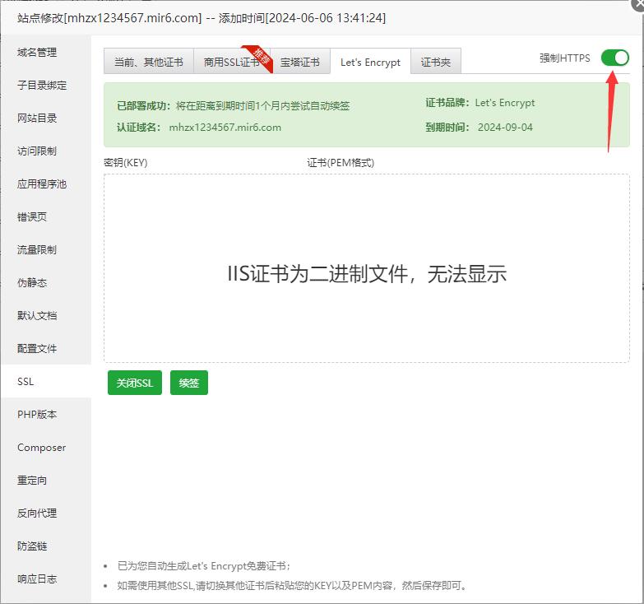Open the 商用SSL证书 tab
This screenshot has width=644, height=604.
(231, 62)
